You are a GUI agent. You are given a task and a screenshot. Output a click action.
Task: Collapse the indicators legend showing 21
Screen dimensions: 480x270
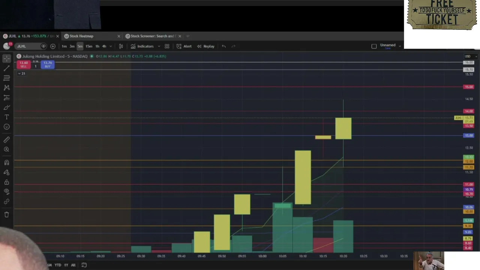click(x=22, y=73)
